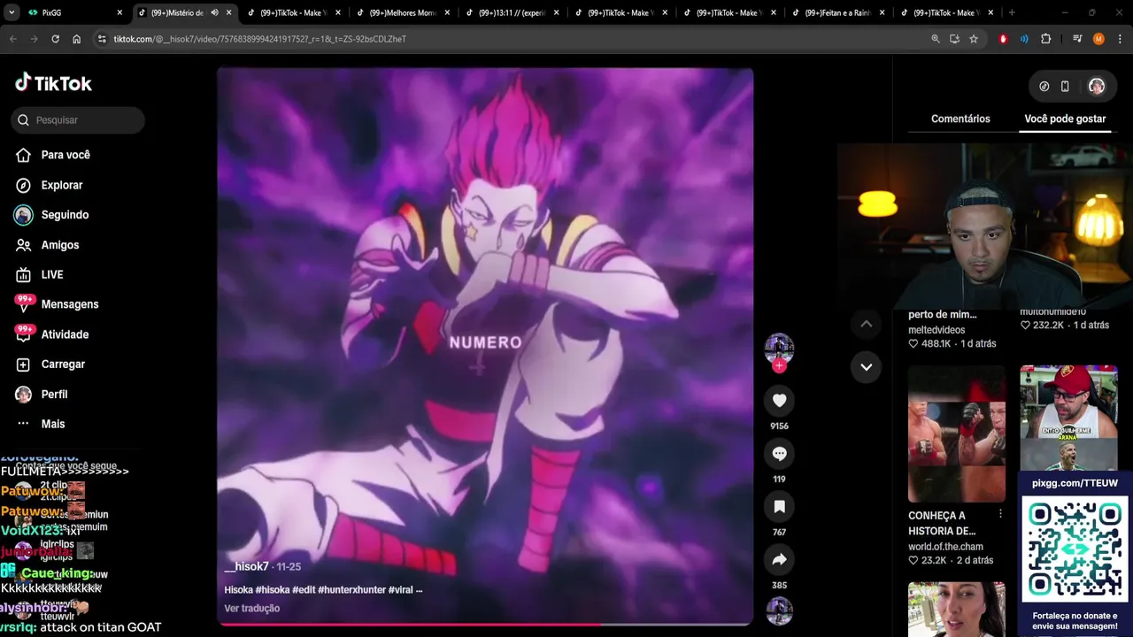Viewport: 1133px width, 637px height.
Task: Switch to the Comentários tab
Action: (x=960, y=119)
